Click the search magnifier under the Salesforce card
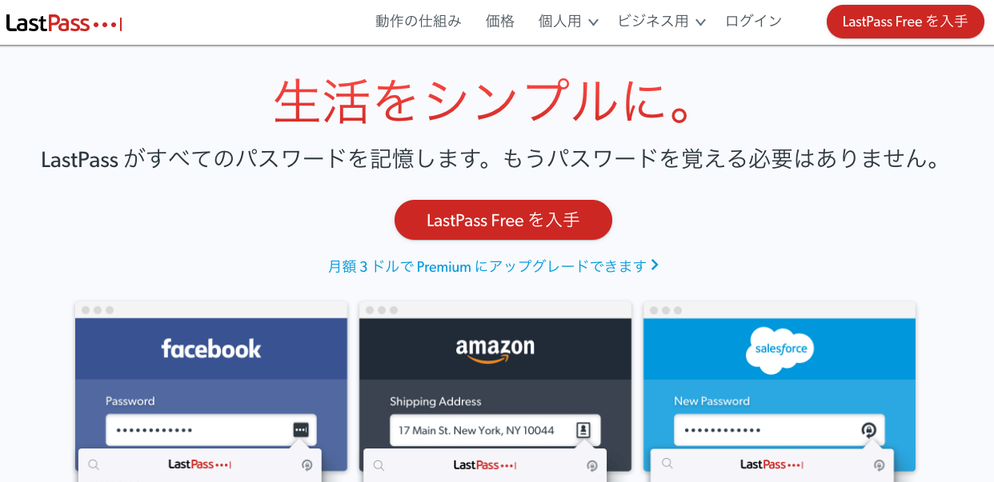This screenshot has width=994, height=482. (666, 465)
